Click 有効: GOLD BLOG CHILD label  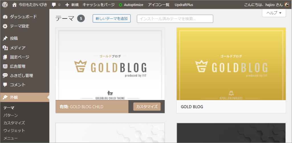coord(81,107)
